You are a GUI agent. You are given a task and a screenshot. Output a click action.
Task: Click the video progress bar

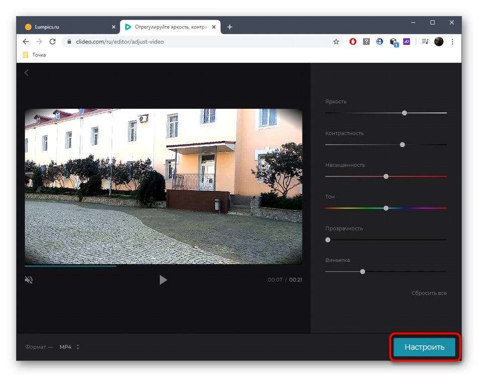(x=164, y=266)
